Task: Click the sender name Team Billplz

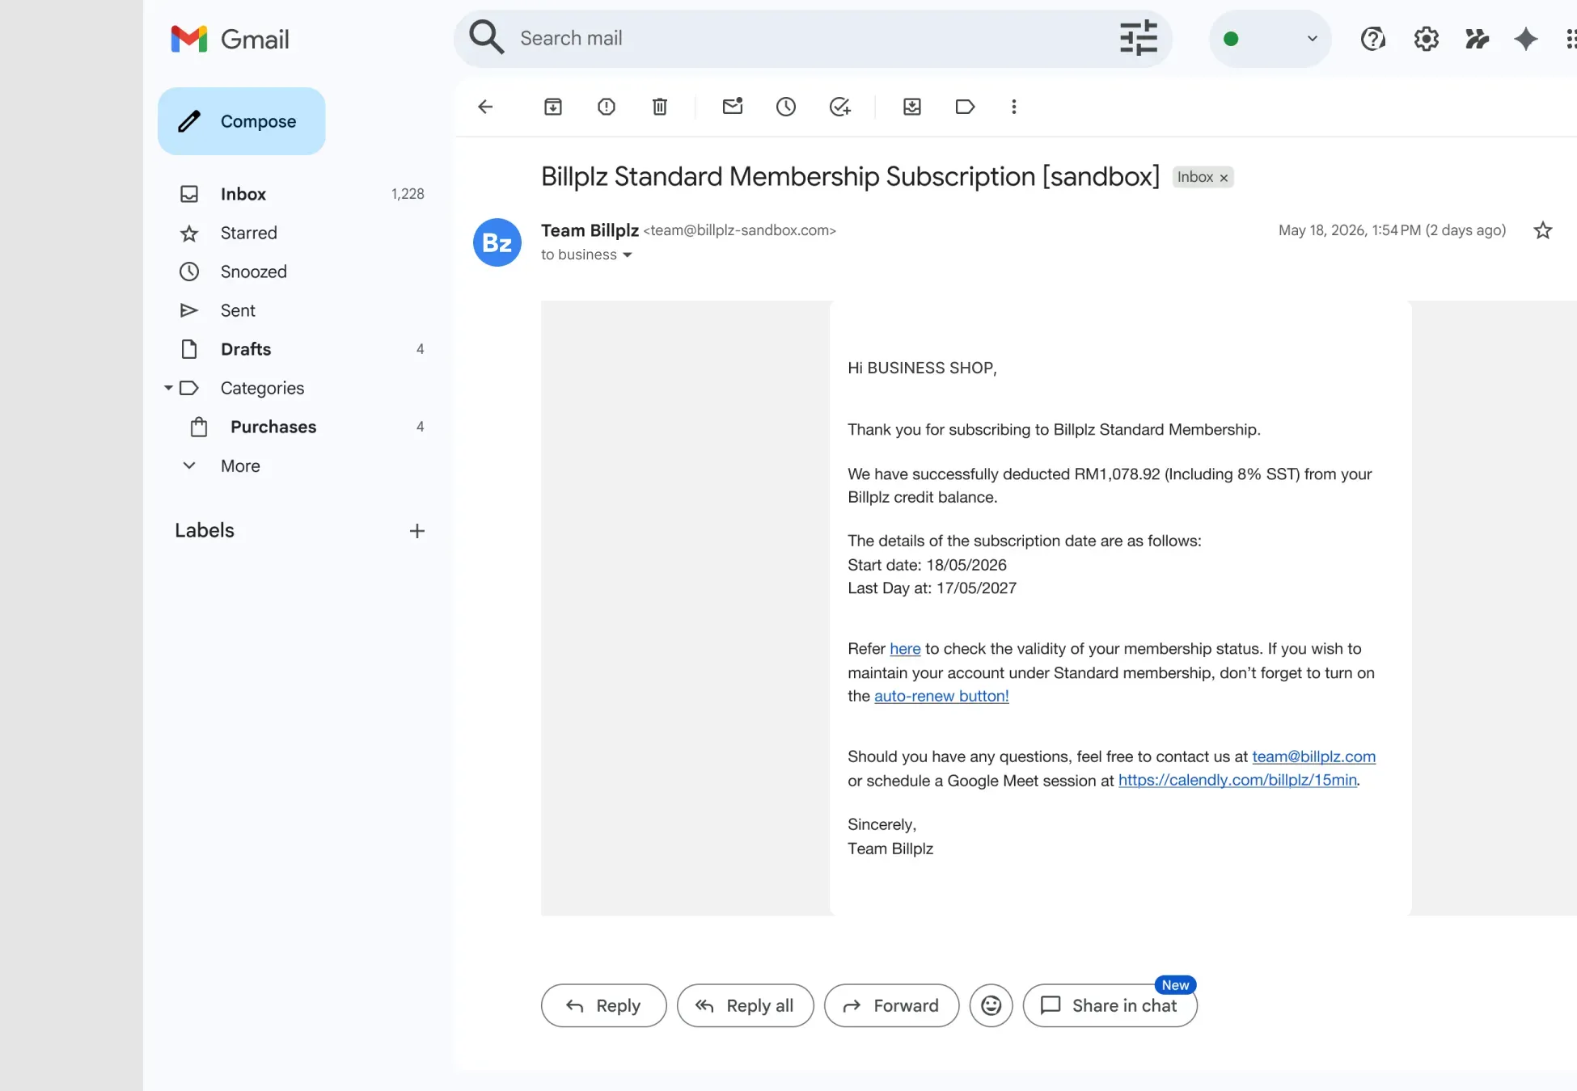Action: coord(590,230)
